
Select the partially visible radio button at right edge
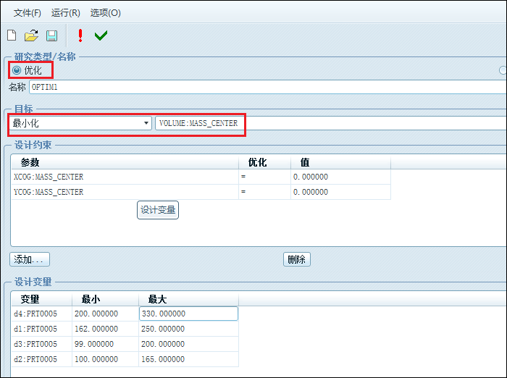pos(503,70)
